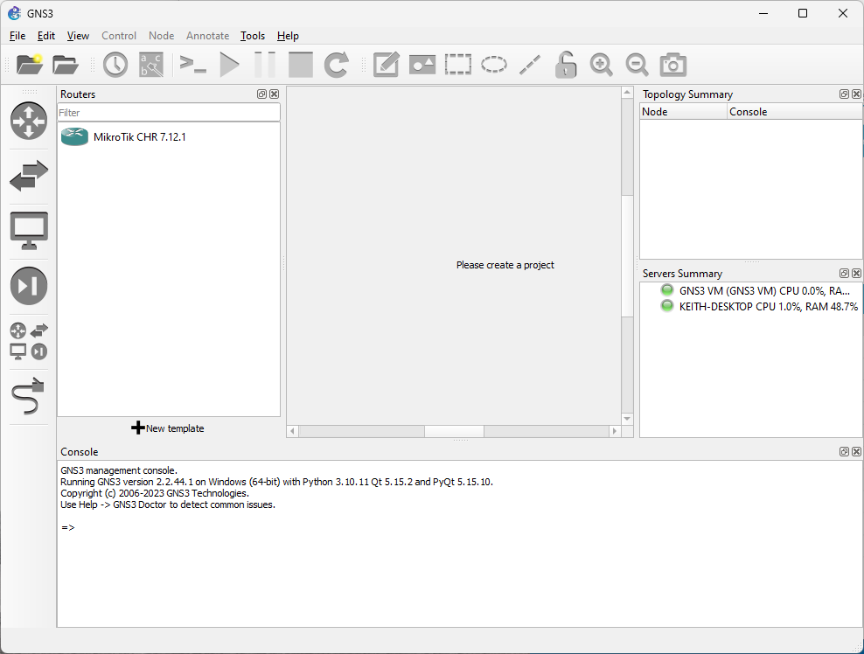Click the New template button

(168, 428)
